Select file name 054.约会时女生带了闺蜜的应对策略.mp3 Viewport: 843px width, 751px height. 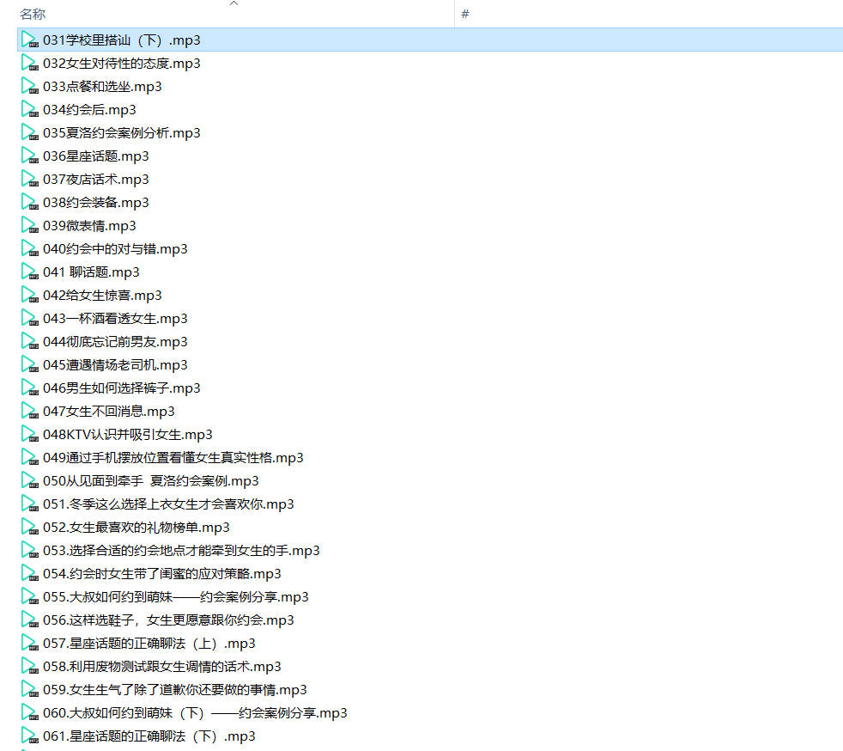tap(162, 572)
